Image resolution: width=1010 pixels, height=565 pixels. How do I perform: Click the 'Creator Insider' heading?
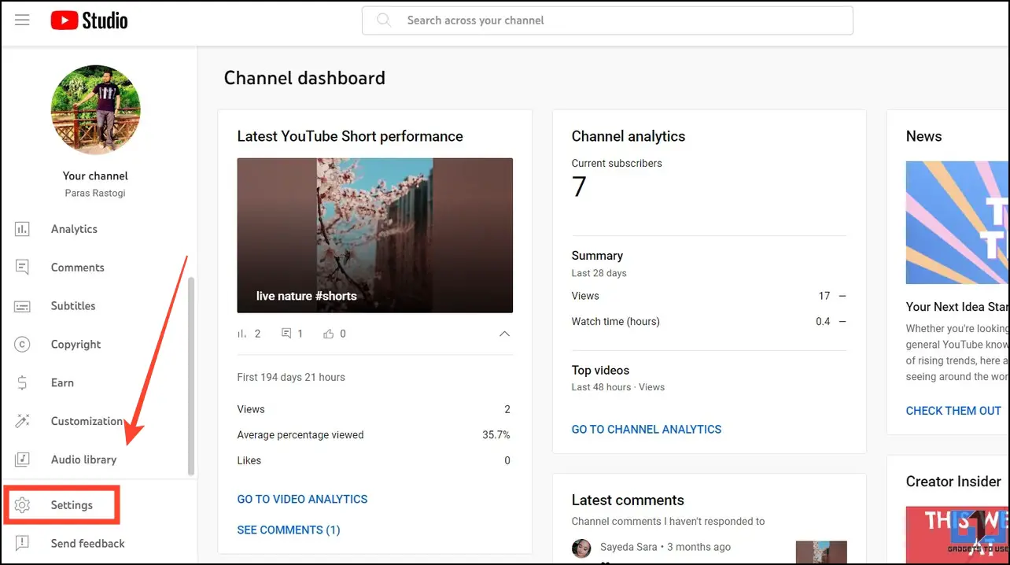point(953,482)
